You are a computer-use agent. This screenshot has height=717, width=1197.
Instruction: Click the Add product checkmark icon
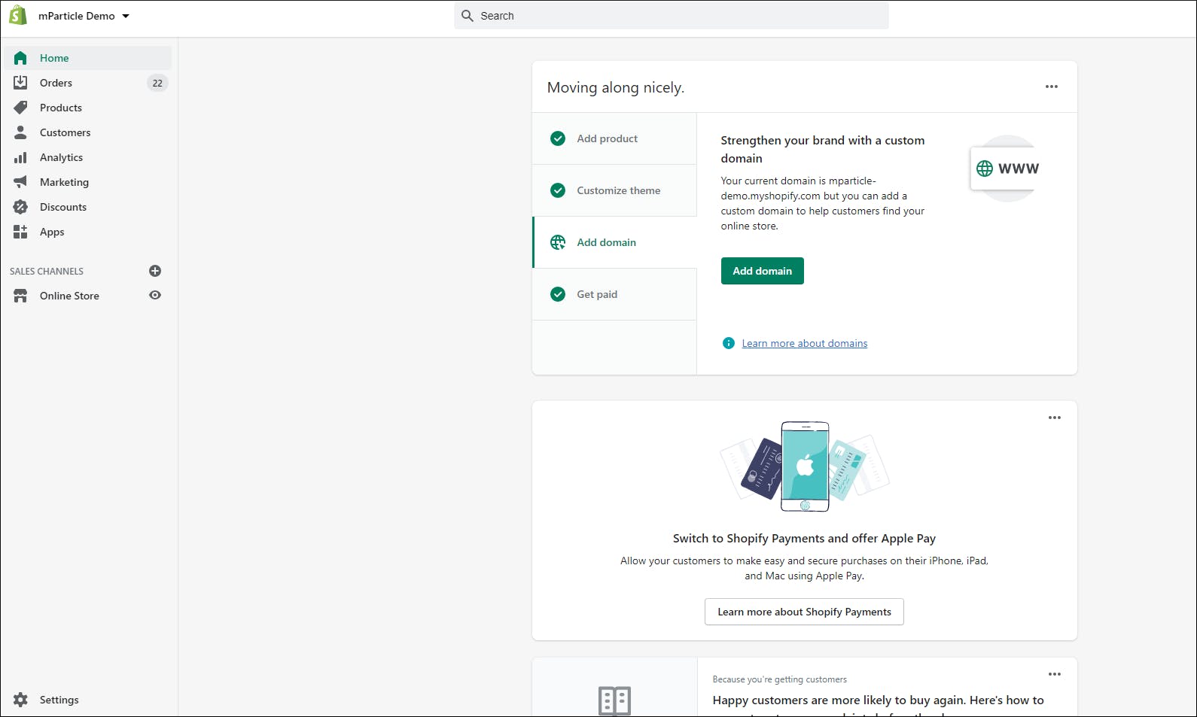coord(558,138)
